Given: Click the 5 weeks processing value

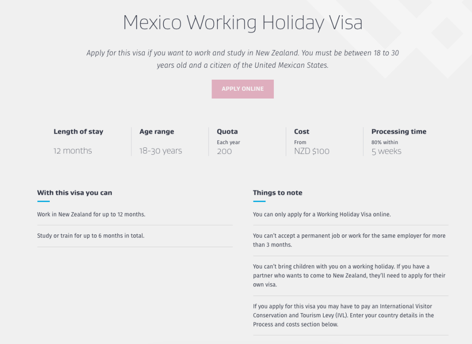Looking at the screenshot, I should click(x=387, y=151).
